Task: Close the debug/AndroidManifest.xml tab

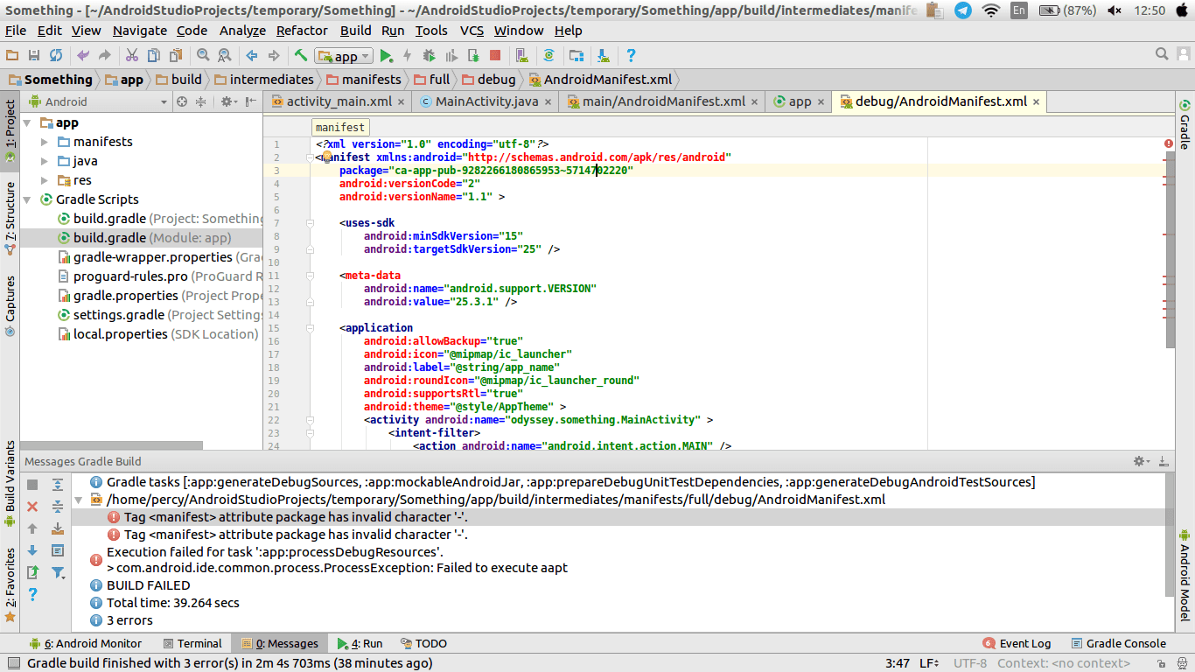Action: [x=1036, y=101]
